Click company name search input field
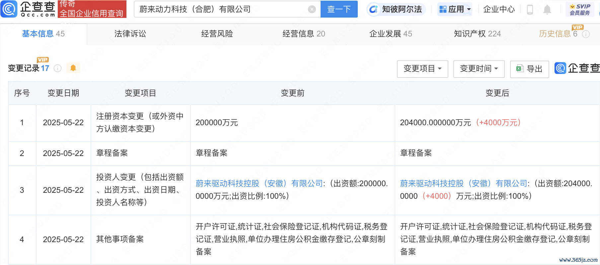The image size is (600, 265). point(222,9)
